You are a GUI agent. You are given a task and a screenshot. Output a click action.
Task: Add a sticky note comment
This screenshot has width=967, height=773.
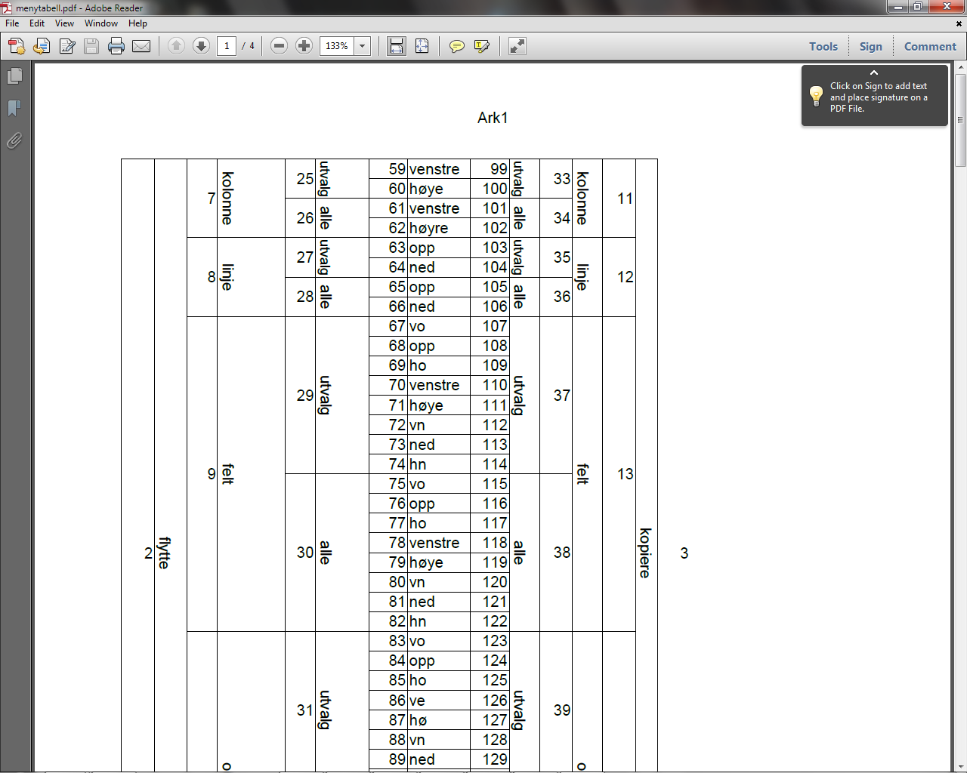pyautogui.click(x=456, y=46)
